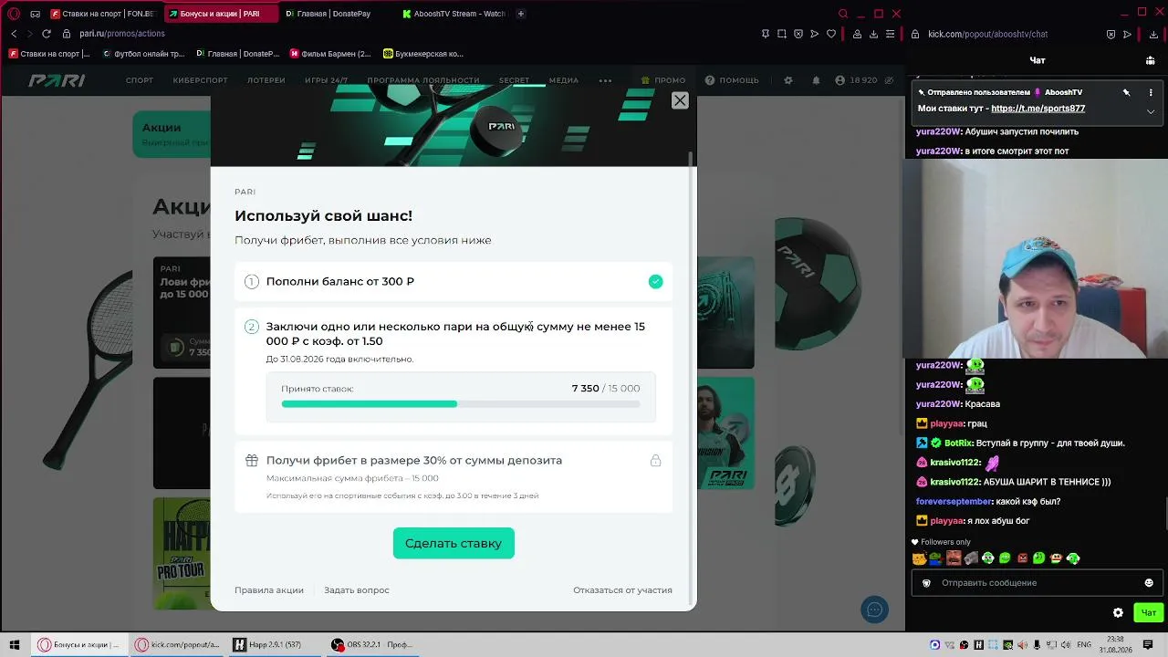Open the OBS 32.2.1 taskbar item
This screenshot has width=1168, height=657.
point(373,644)
